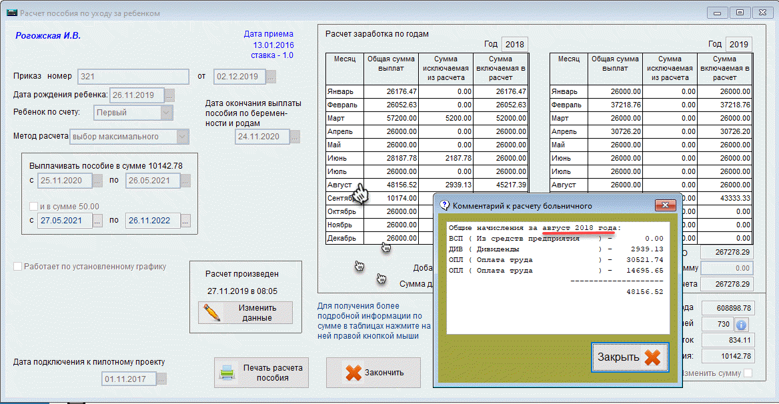The width and height of the screenshot is (779, 404).
Task: Open date picker beside 24.11.2020
Action: 295,137
